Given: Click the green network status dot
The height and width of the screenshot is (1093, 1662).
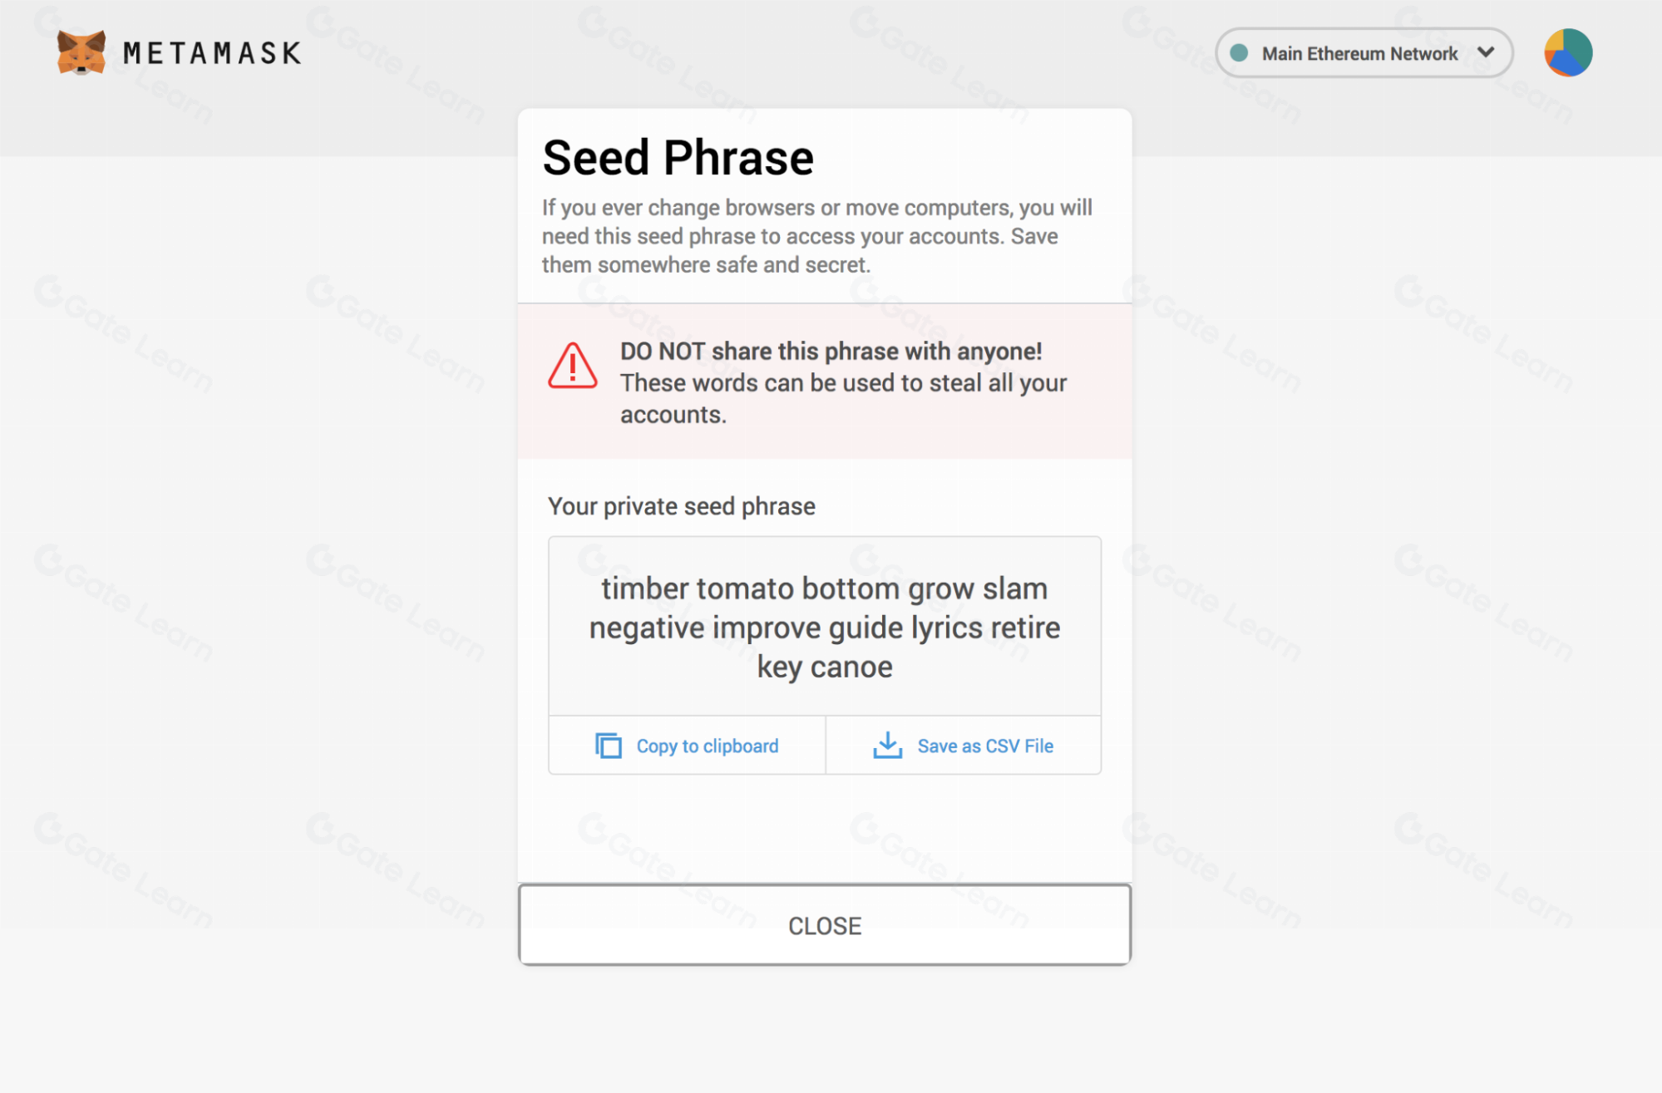Looking at the screenshot, I should 1239,53.
